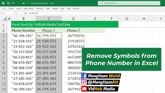Image resolution: width=165 pixels, height=93 pixels.
Task: Click the Enter checkmark beside the formula bar
Action: point(22,13)
